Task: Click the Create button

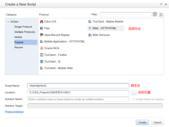Action: coord(142,123)
